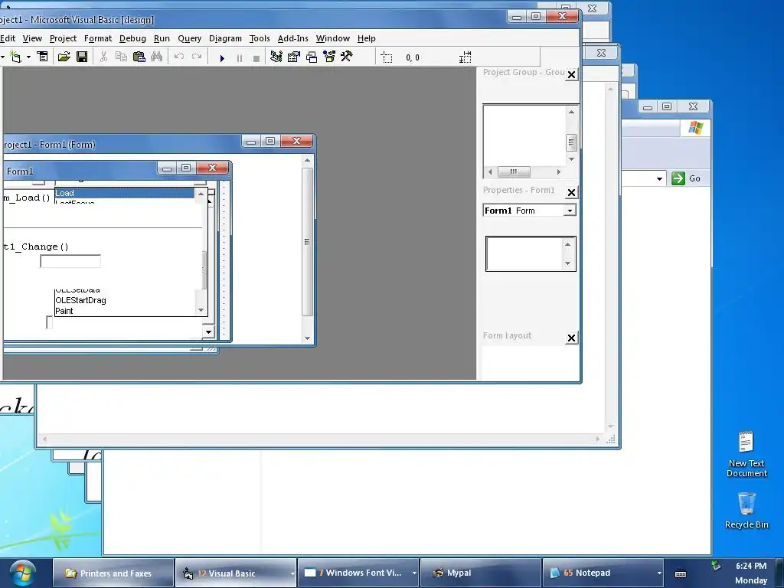Open the Diagram menu
The width and height of the screenshot is (784, 588).
click(x=225, y=38)
